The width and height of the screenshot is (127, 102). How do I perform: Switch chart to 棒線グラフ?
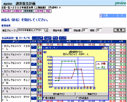pyautogui.click(x=92, y=94)
